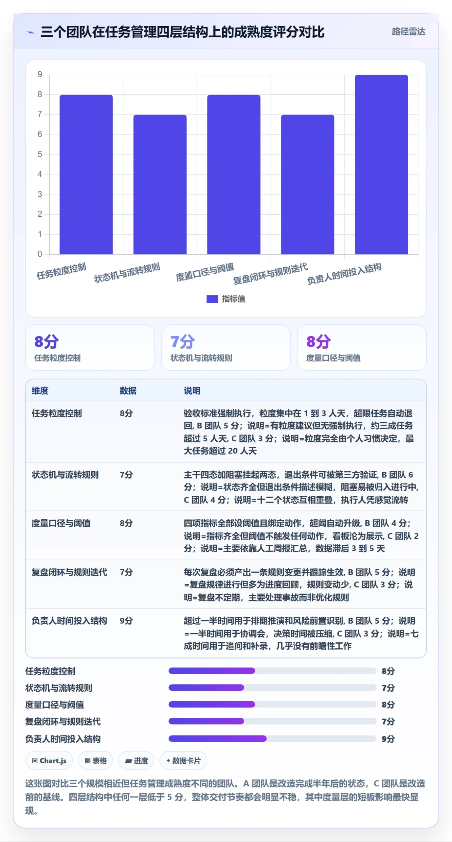The image size is (452, 842).
Task: Click the diamond icon in 数据卡片 chip
Action: point(168,761)
